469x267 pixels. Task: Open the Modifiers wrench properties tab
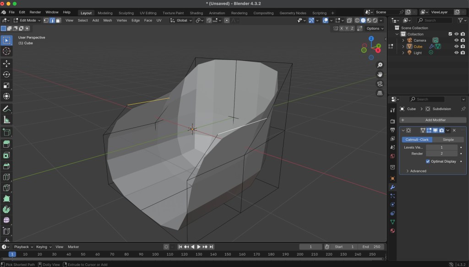(393, 187)
